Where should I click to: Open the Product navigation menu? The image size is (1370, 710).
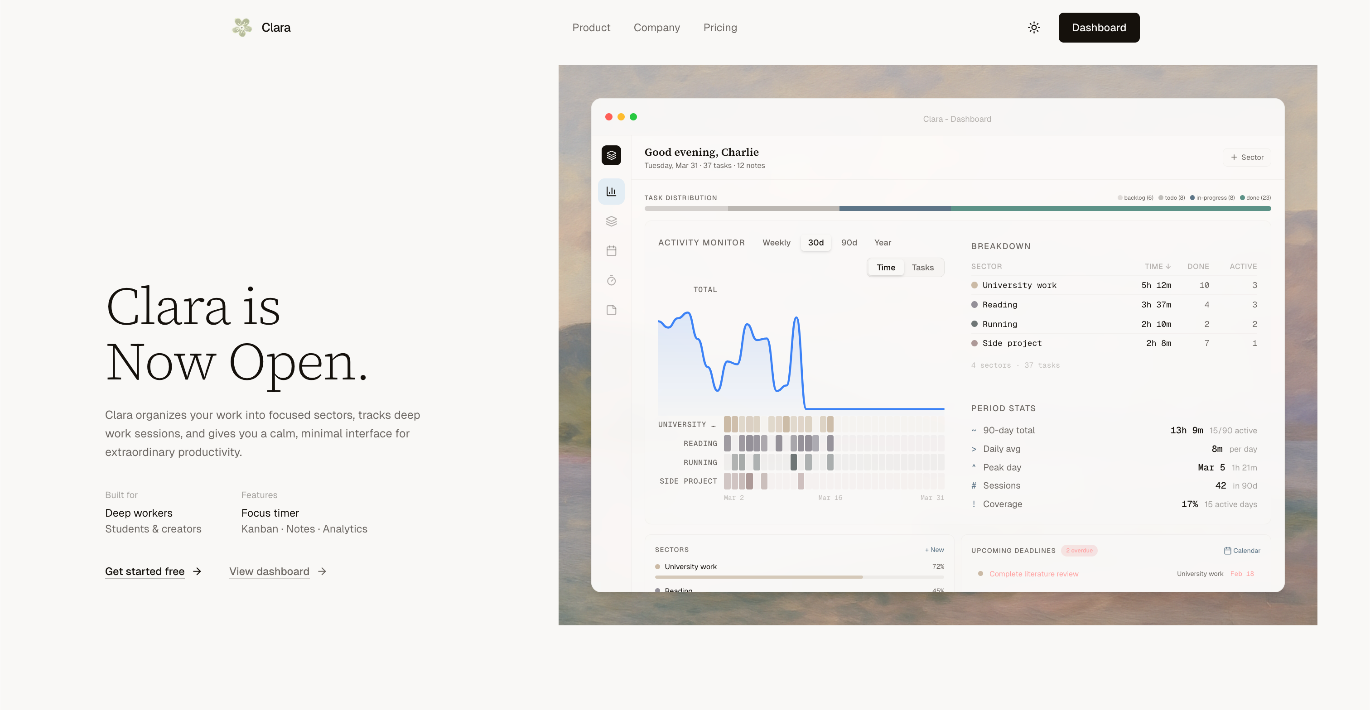pos(591,28)
